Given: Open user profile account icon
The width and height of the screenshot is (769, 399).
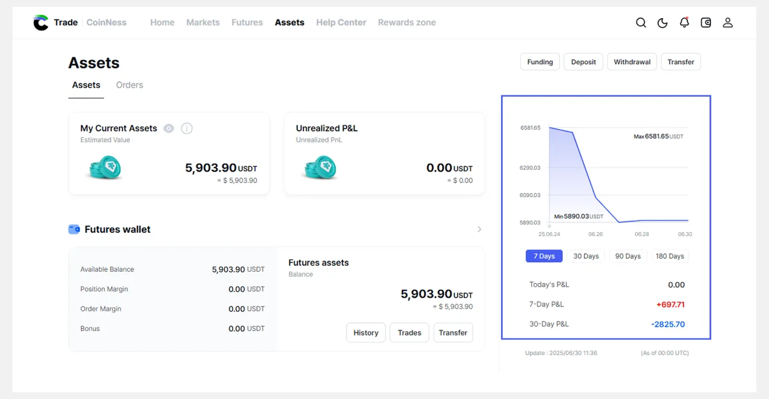Looking at the screenshot, I should [x=728, y=23].
